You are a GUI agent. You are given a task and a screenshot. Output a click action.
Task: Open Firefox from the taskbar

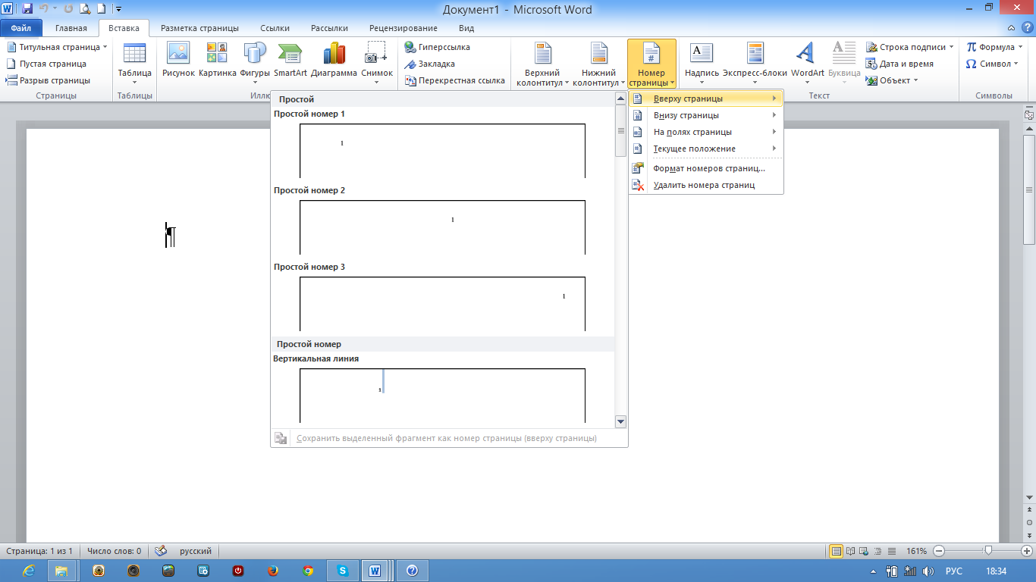[x=273, y=570]
